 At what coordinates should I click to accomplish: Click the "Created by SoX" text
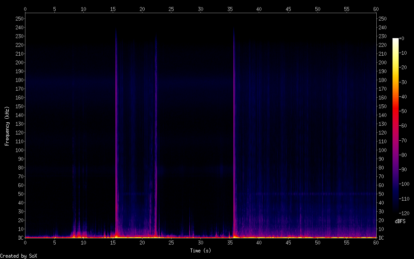click(18, 255)
